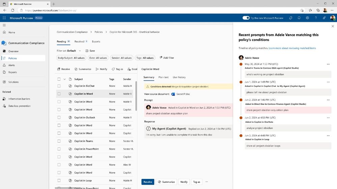Open more actions ellipsis beside Tag as

pos(206,182)
